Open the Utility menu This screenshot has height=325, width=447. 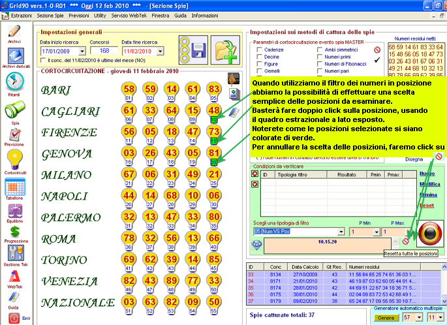(100, 16)
